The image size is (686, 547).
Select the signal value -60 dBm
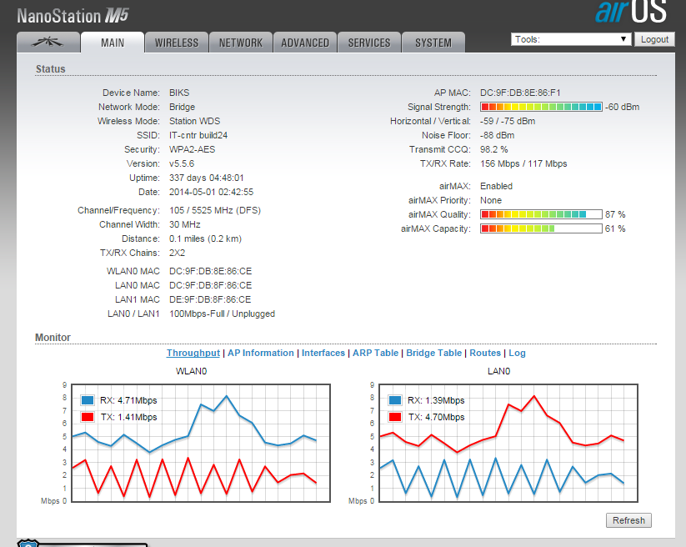point(622,107)
